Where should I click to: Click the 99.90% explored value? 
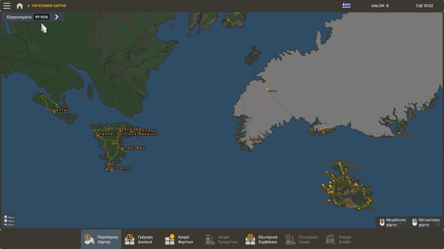coord(41,17)
